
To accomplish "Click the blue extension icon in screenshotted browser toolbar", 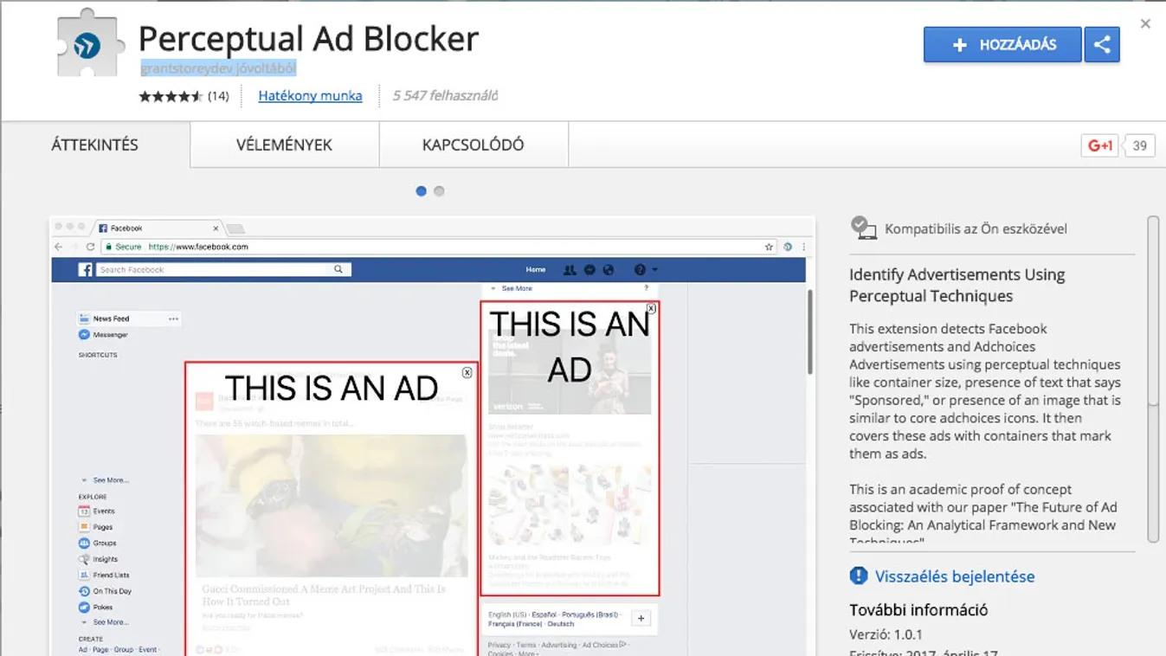I will point(788,247).
